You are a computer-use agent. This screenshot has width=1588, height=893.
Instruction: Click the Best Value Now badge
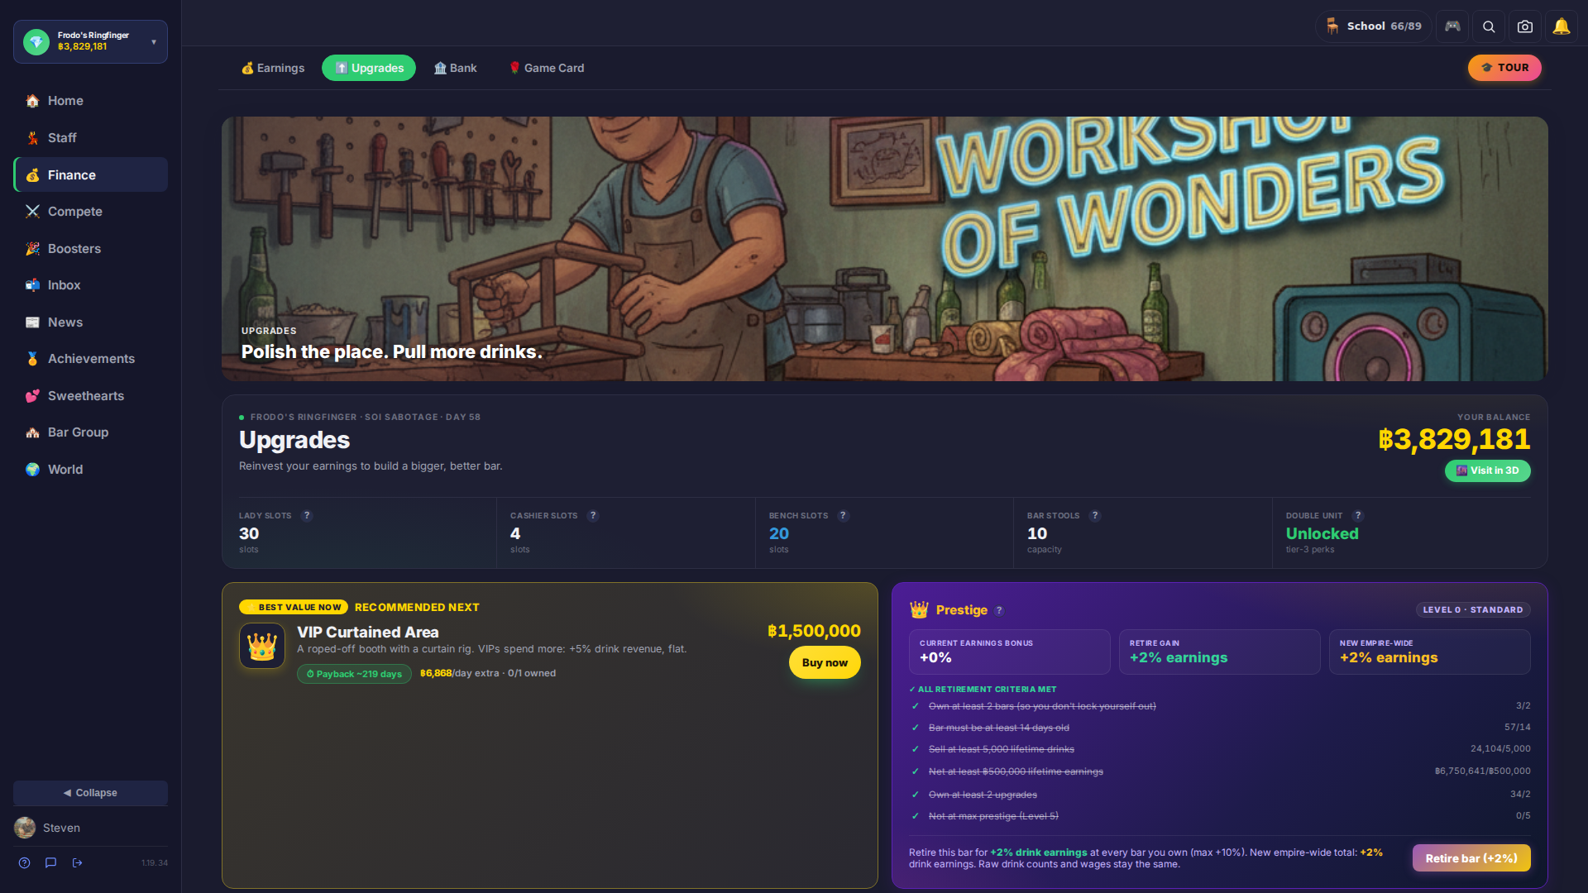click(x=294, y=607)
